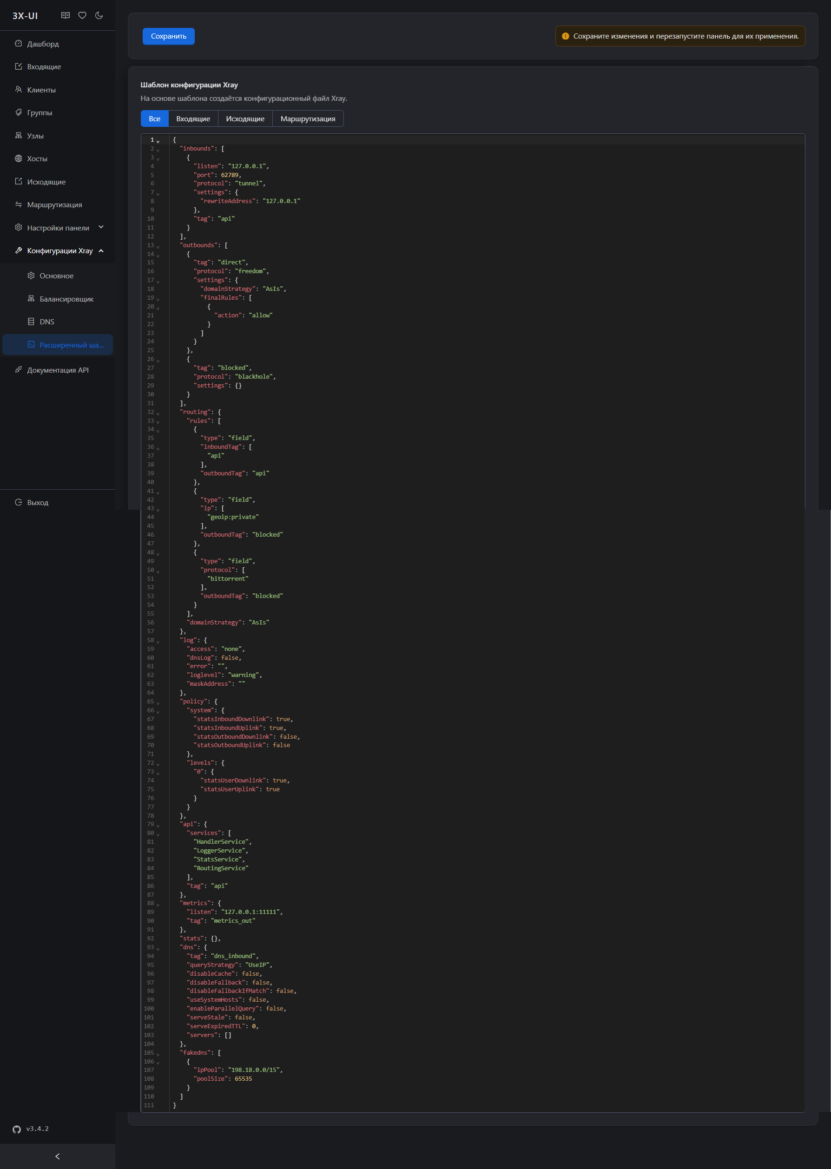831x1169 pixels.
Task: Open Документация API link
Action: point(57,370)
